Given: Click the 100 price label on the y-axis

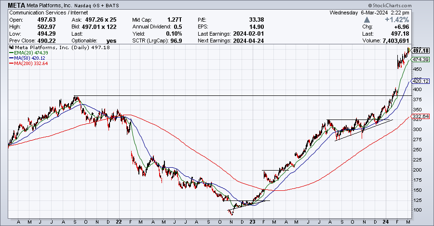Looking at the screenshot, I should pyautogui.click(x=418, y=210).
